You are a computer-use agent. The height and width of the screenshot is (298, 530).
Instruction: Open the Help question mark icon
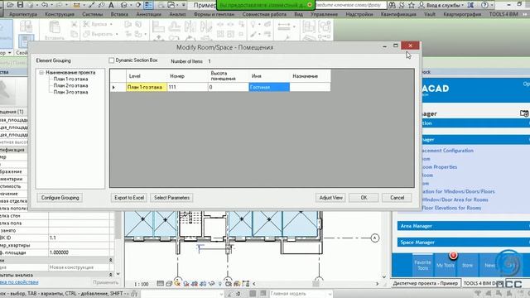click(x=484, y=5)
